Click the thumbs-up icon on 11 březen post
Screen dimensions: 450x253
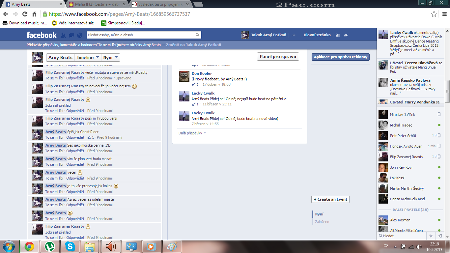pos(194,104)
